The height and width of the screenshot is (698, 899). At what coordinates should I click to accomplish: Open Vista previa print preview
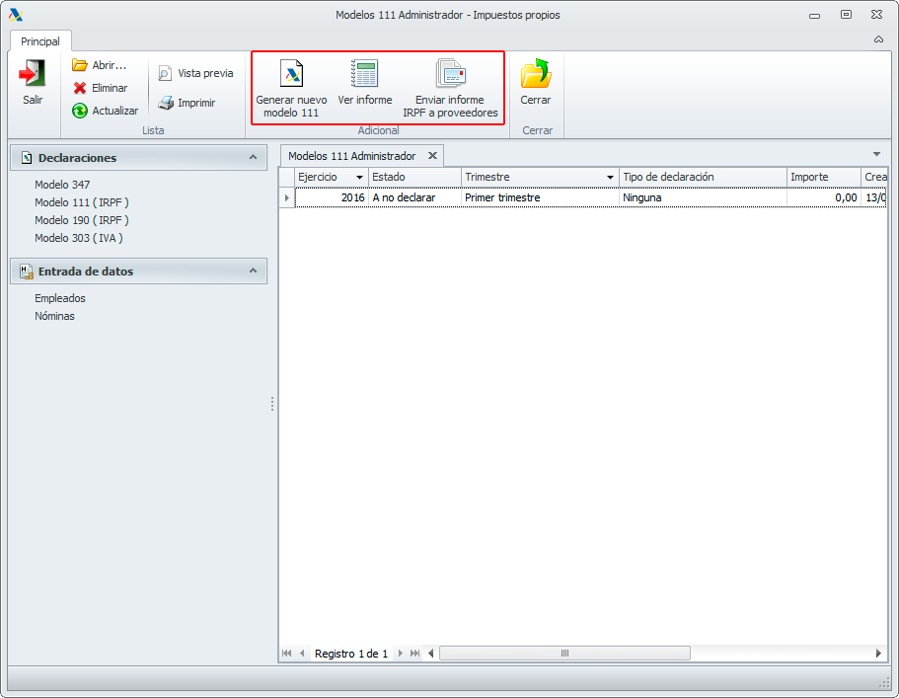coord(196,73)
